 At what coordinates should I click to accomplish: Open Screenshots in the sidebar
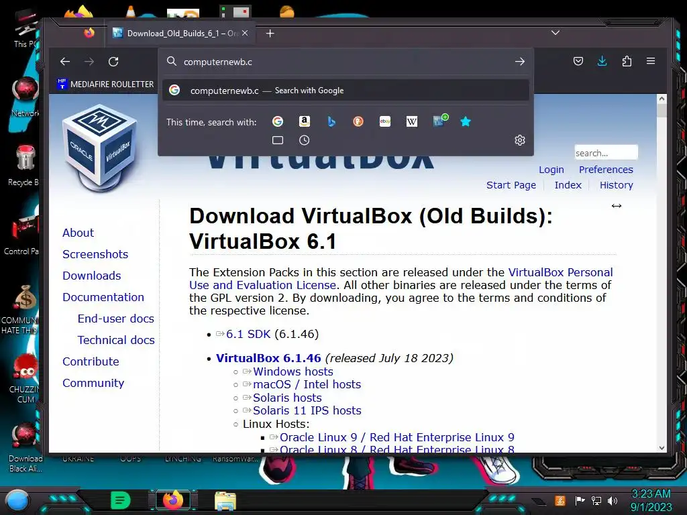95,254
